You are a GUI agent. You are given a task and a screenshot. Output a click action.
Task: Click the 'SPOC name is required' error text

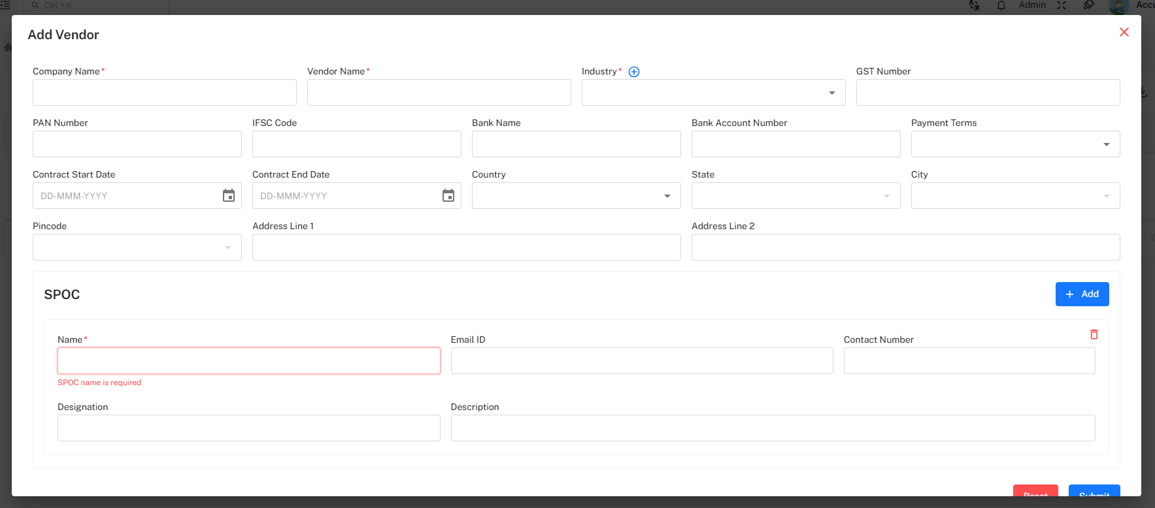(99, 383)
